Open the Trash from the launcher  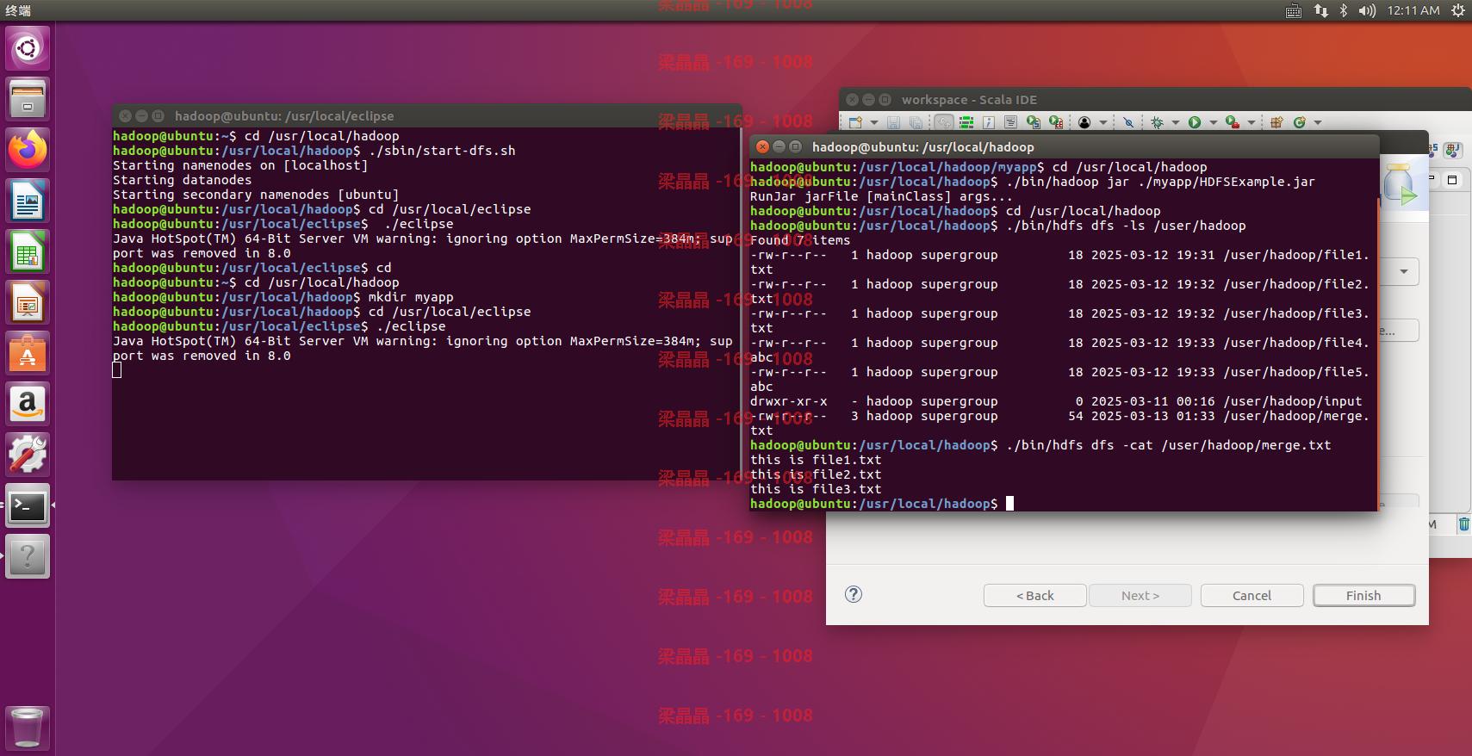tap(28, 728)
